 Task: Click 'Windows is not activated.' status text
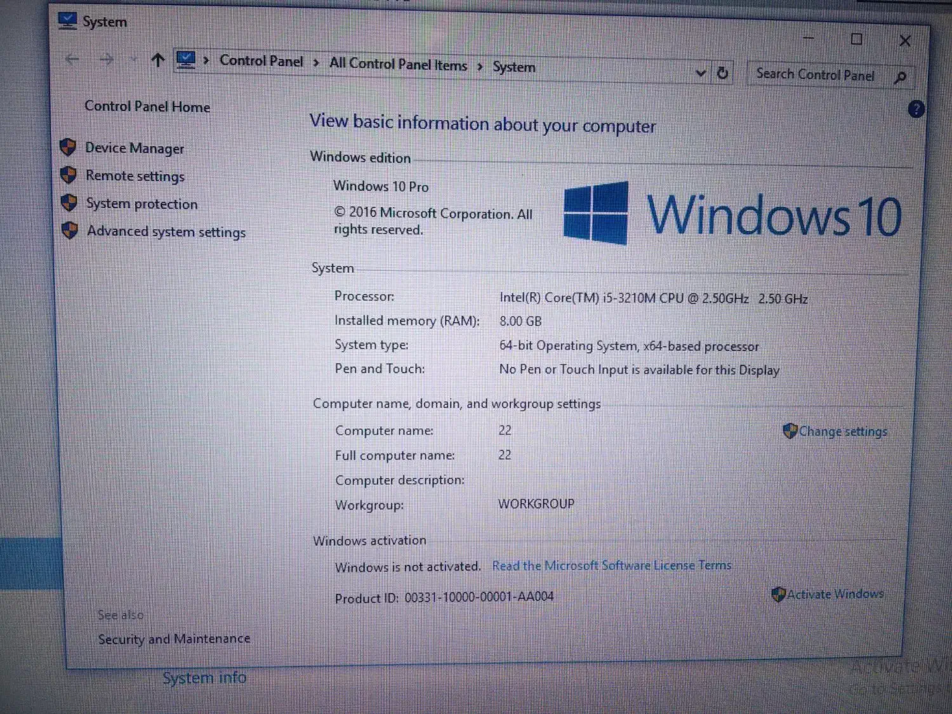click(407, 567)
